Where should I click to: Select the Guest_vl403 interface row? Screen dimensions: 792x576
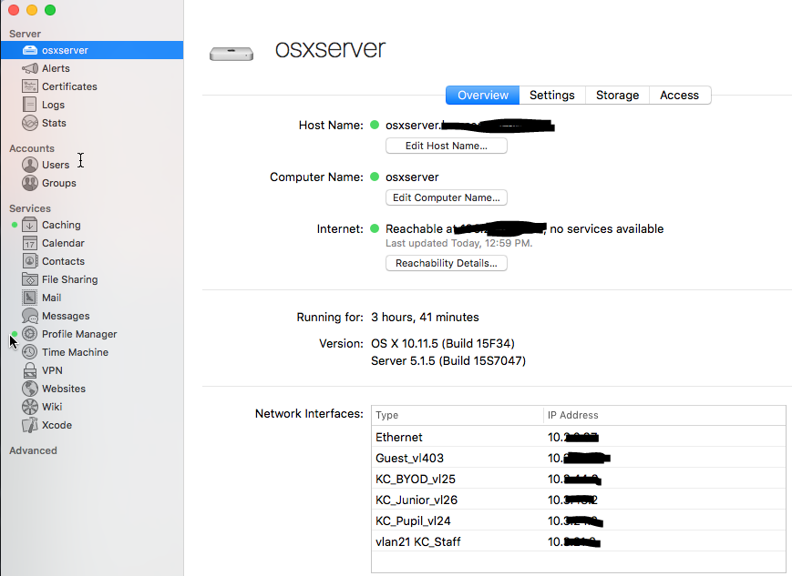pos(579,458)
